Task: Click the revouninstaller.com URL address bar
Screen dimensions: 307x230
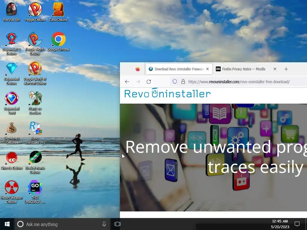Action: [239, 82]
